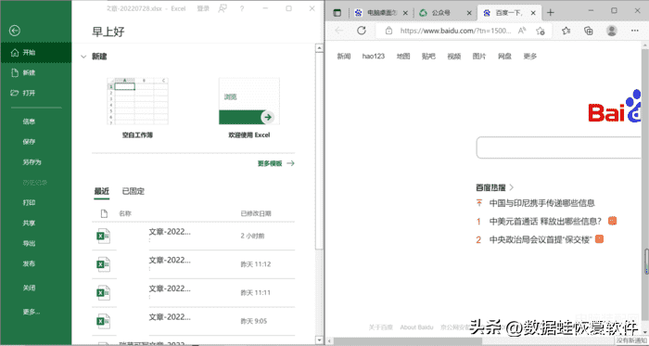This screenshot has height=346, width=649.
Task: Click the back arrow in Excel backstage
Action: pos(15,31)
